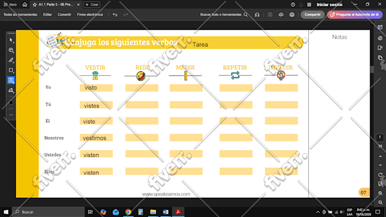Open the bookmarks panel icon
The image size is (386, 217).
(380, 48)
